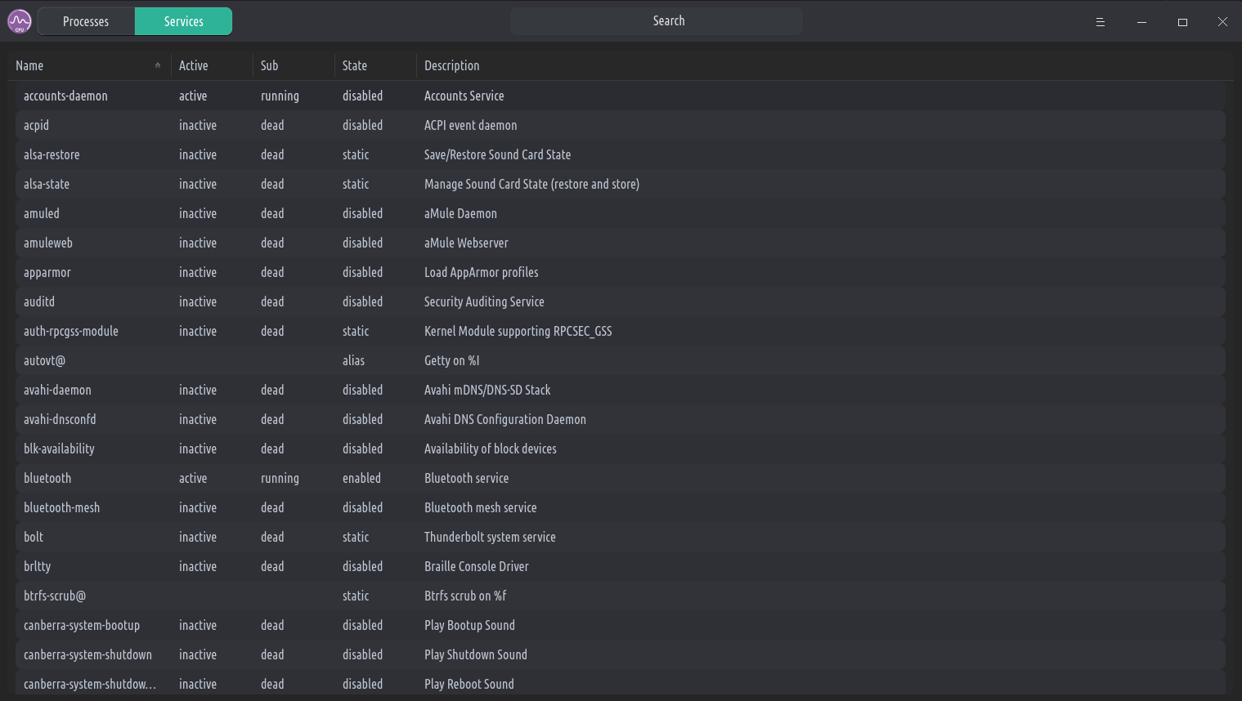1242x701 pixels.
Task: Select the accounts-daemon service row
Action: [x=65, y=96]
